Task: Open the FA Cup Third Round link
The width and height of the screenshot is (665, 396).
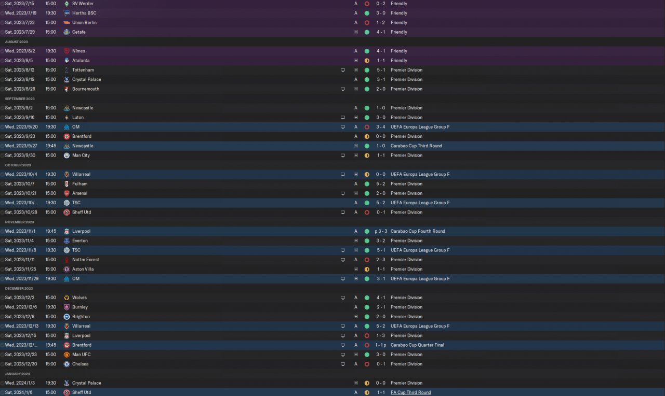Action: pos(410,392)
